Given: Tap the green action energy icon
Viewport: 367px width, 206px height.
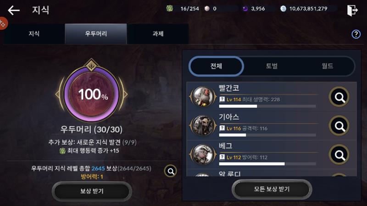Looking at the screenshot, I should point(170,9).
